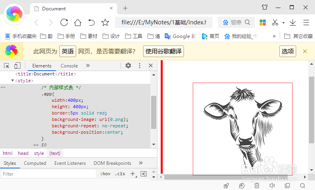Click the styles Filter input

pos(48,174)
